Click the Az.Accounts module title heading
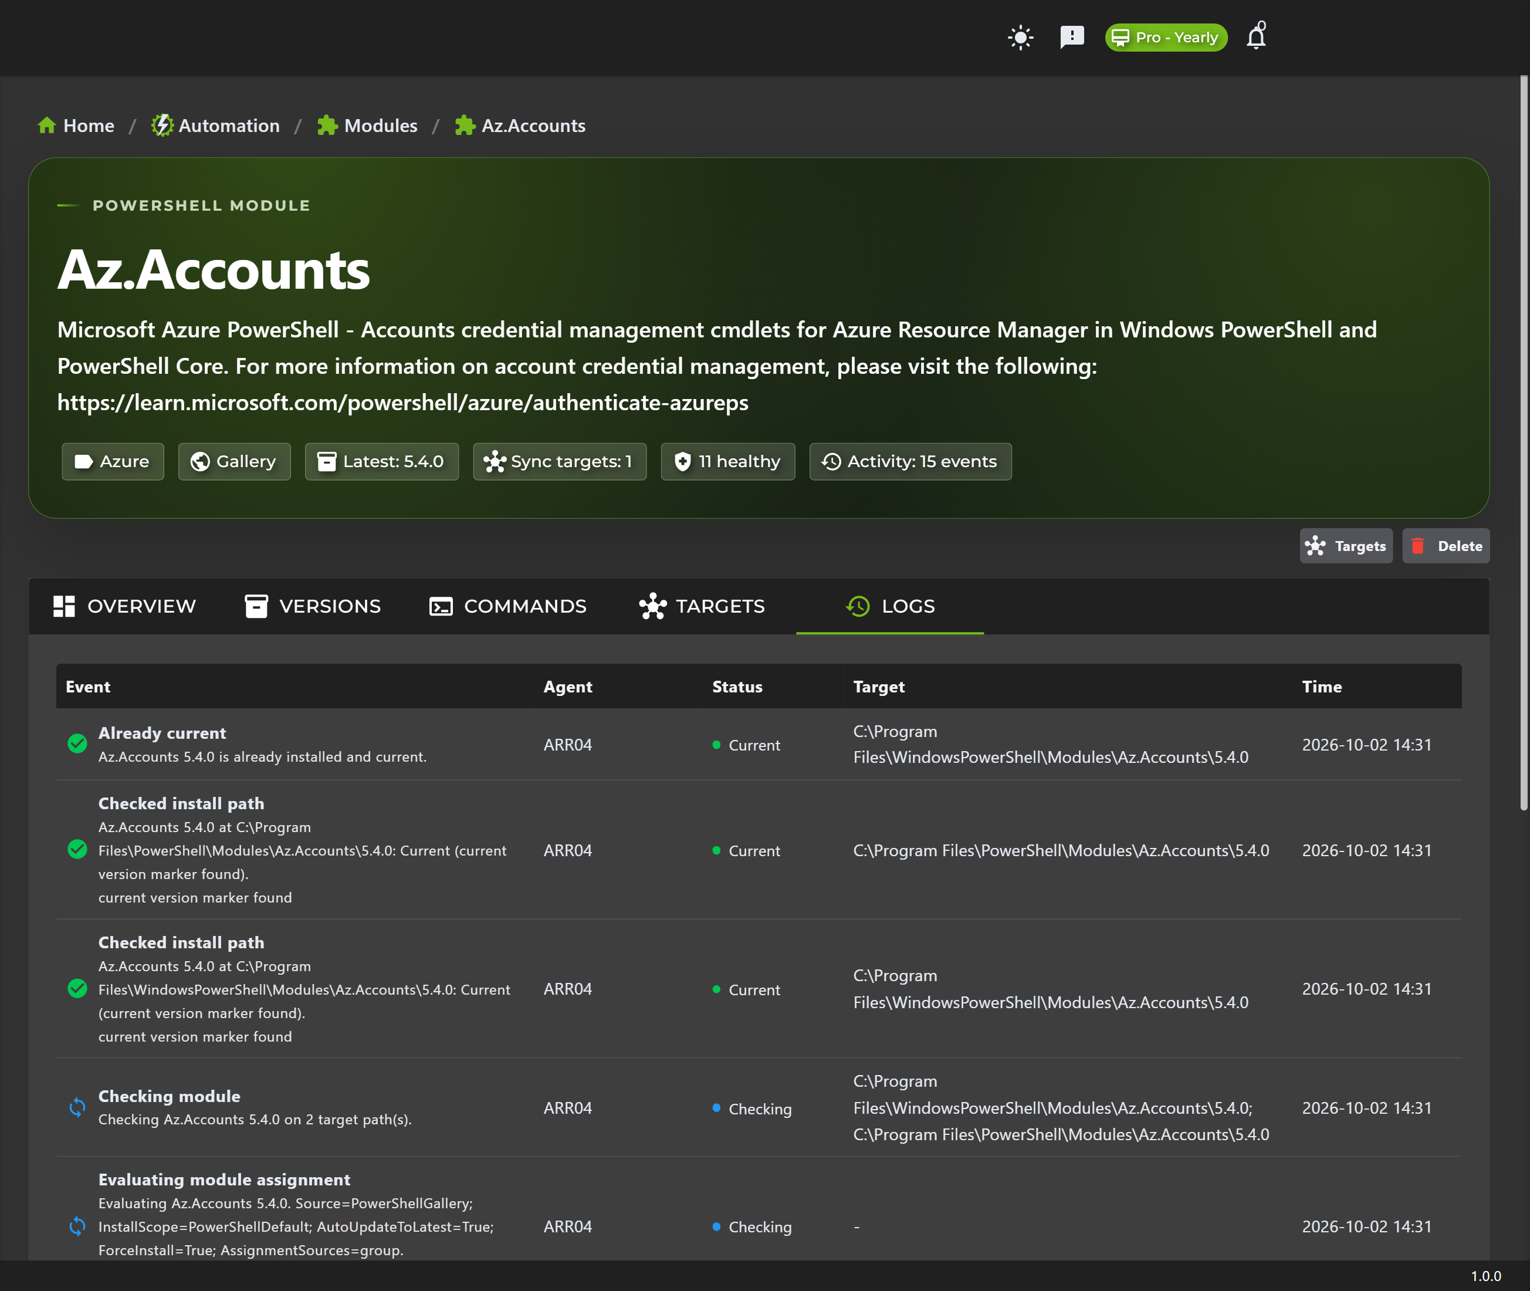The height and width of the screenshot is (1291, 1530). pyautogui.click(x=214, y=269)
